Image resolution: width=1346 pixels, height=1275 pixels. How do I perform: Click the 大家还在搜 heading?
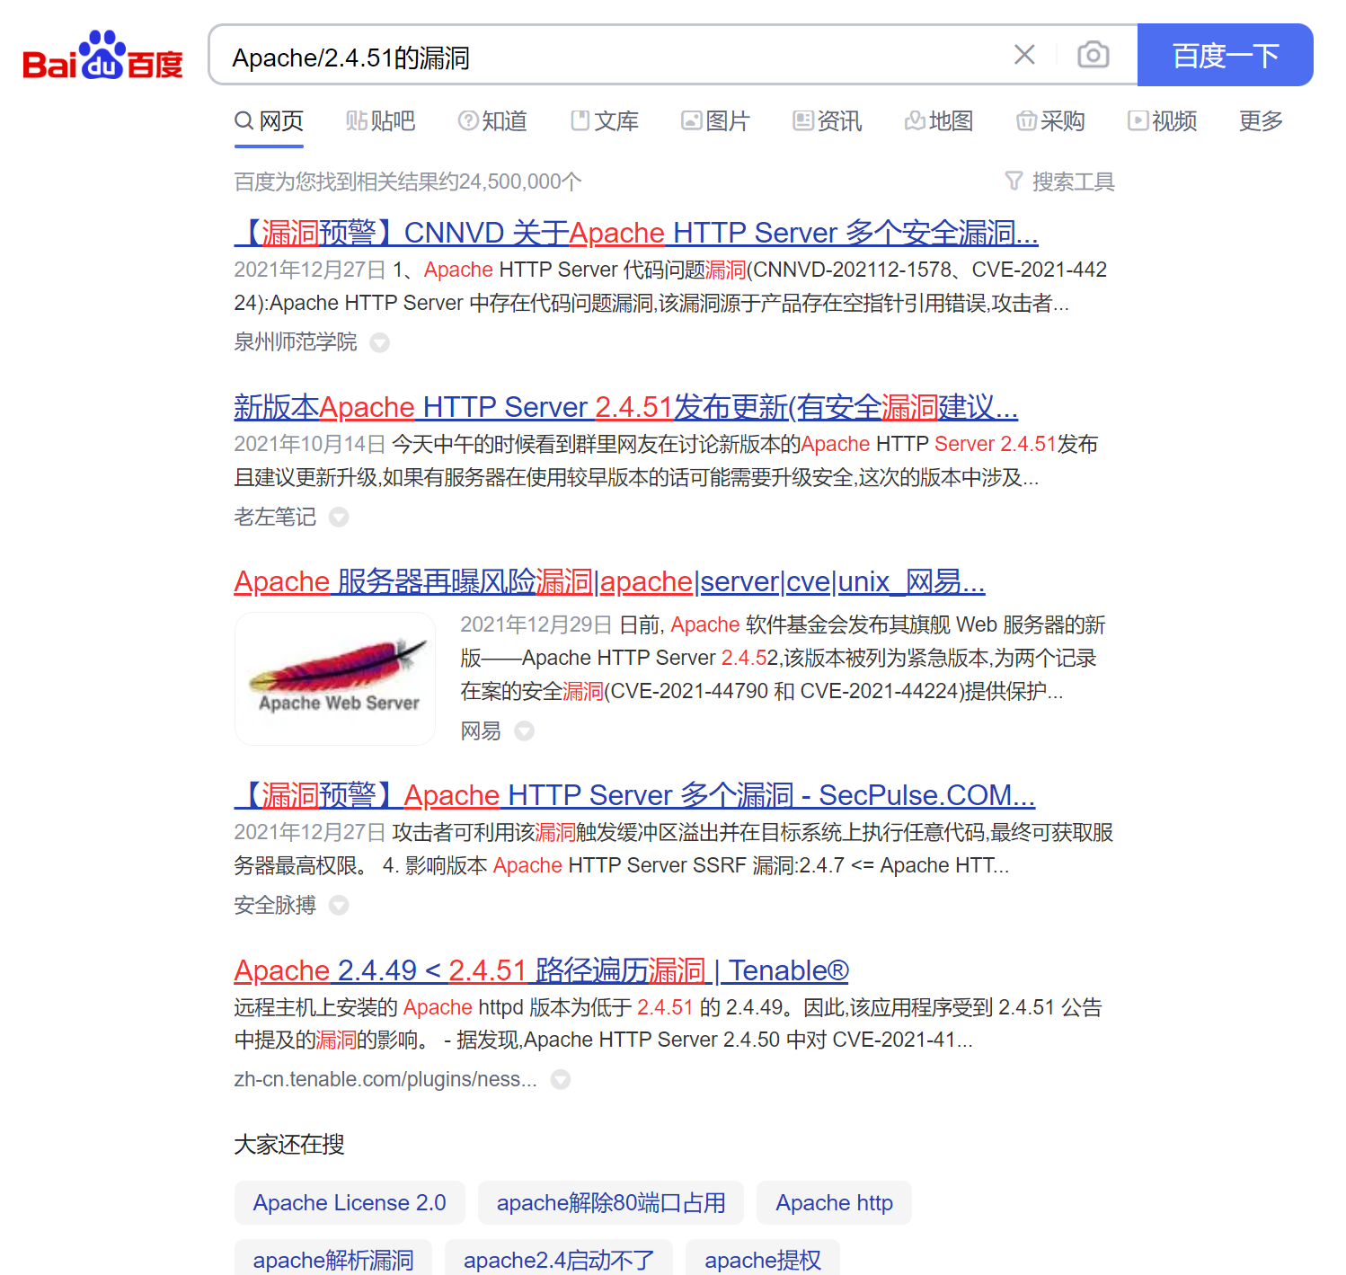(x=289, y=1144)
